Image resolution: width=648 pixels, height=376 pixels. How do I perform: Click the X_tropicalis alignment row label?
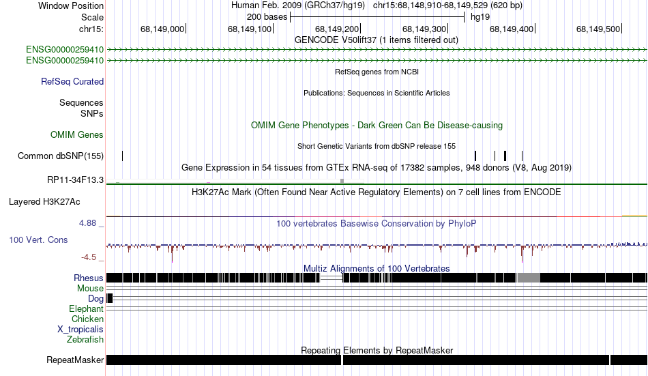coord(80,330)
